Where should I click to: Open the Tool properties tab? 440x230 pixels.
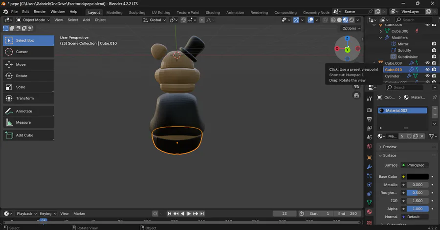click(369, 98)
